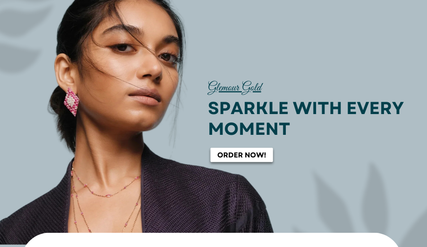
Task: Click the word MOMENT in the headline
Action: click(249, 129)
